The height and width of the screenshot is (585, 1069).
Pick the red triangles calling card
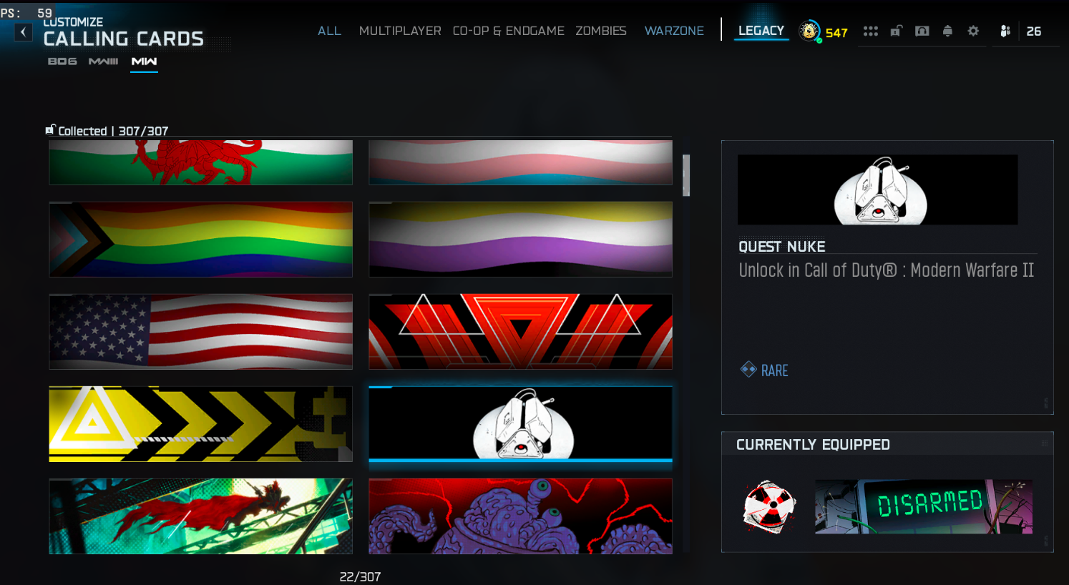[x=520, y=331]
